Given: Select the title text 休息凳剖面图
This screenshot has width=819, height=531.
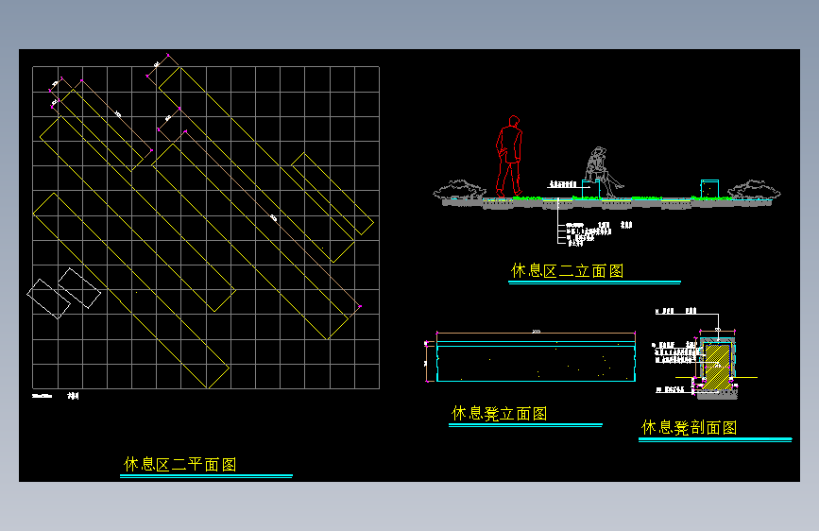Looking at the screenshot, I should click(x=689, y=427).
